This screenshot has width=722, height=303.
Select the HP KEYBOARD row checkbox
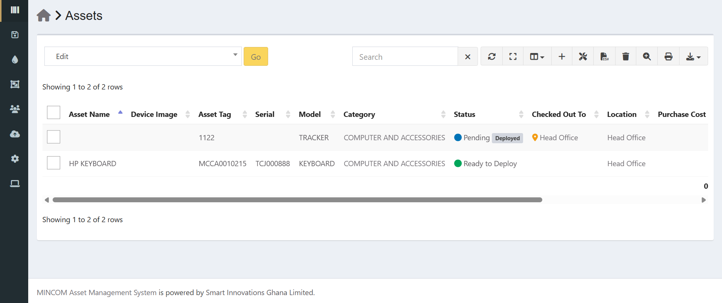(53, 163)
